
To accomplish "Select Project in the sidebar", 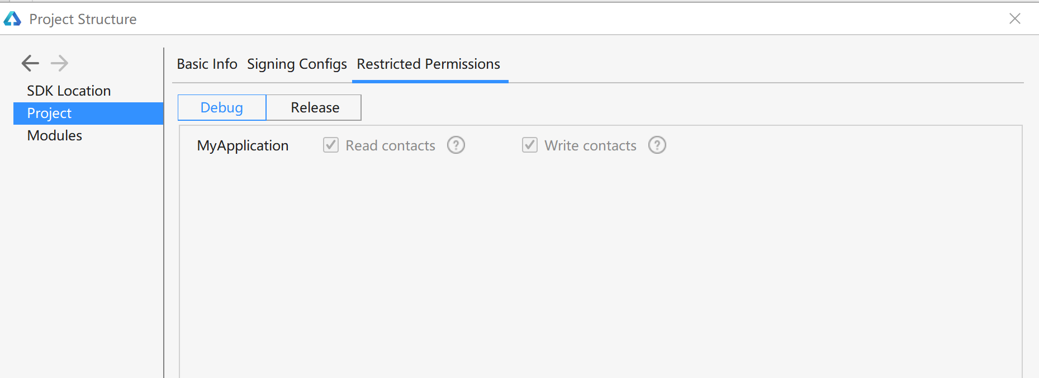I will pos(88,113).
